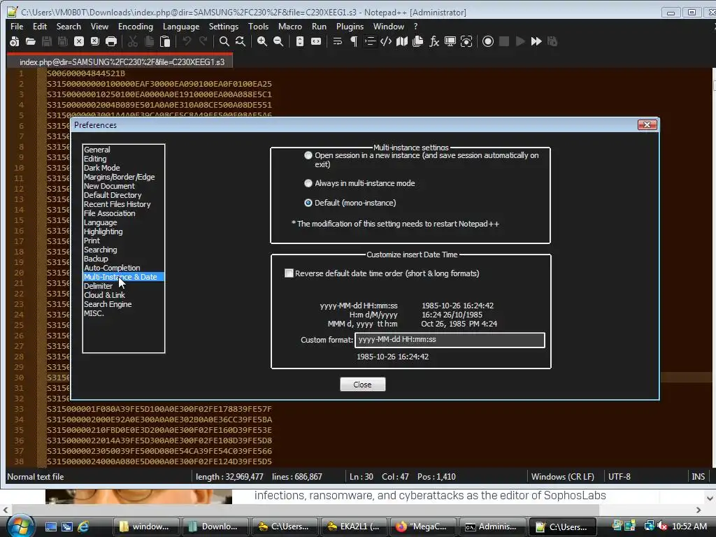Open the Edit menu
This screenshot has height=537, width=716.
coord(40,27)
